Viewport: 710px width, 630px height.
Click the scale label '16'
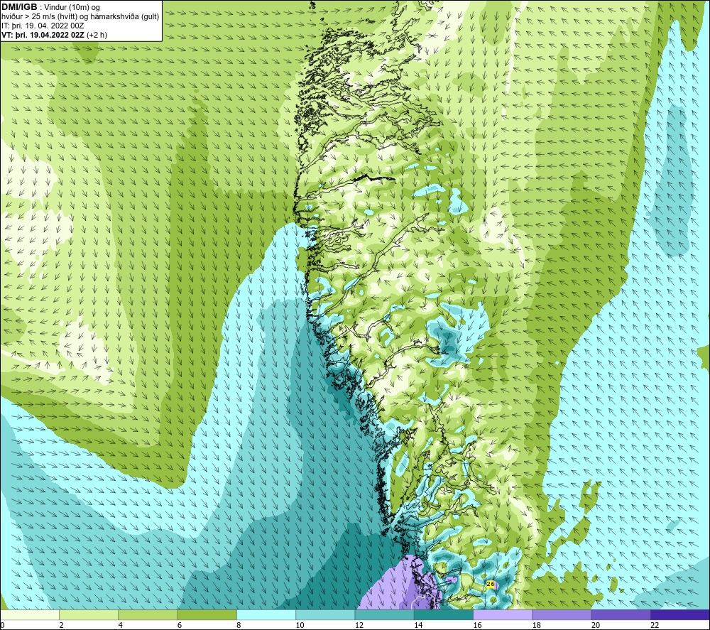point(477,625)
